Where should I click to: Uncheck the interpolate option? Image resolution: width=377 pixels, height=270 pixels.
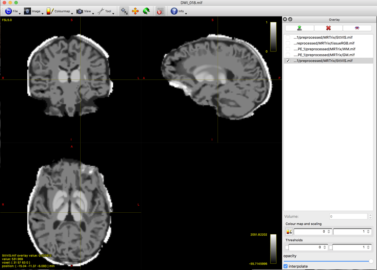pyautogui.click(x=285, y=266)
